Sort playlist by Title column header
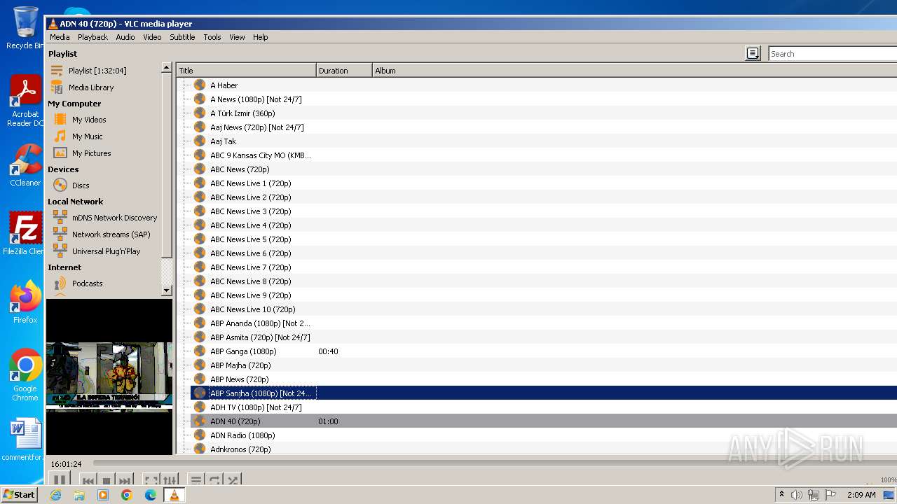This screenshot has height=504, width=897. coord(246,71)
